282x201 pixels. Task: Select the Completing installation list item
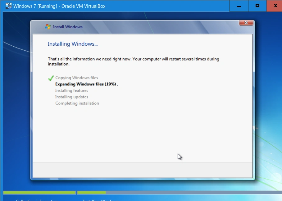point(77,103)
